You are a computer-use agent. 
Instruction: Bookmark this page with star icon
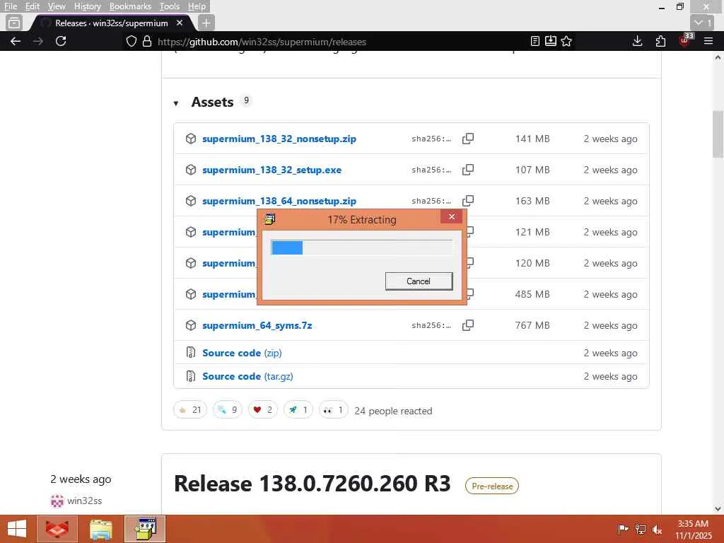[566, 42]
